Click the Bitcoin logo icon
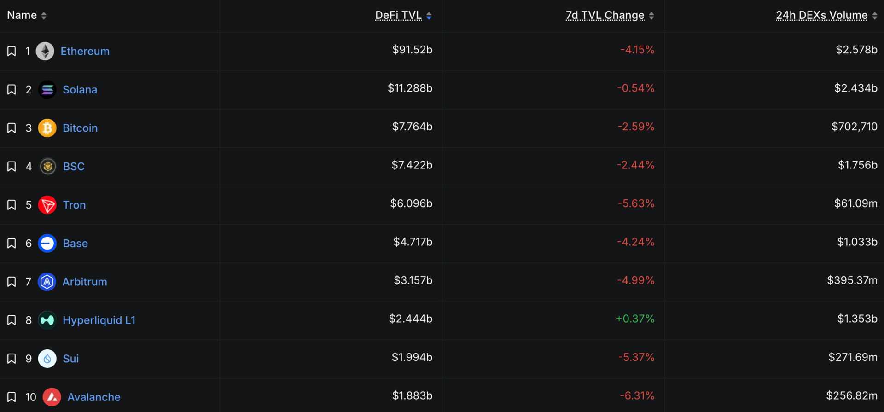Viewport: 884px width, 412px height. (47, 128)
